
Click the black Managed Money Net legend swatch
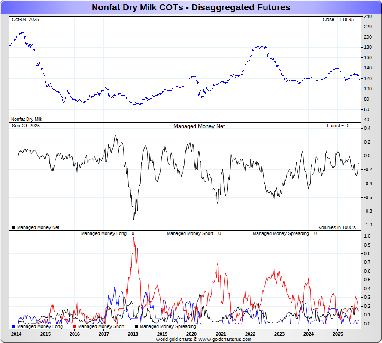(x=14, y=227)
